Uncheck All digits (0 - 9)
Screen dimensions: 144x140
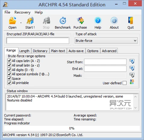pyautogui.click(x=9, y=70)
